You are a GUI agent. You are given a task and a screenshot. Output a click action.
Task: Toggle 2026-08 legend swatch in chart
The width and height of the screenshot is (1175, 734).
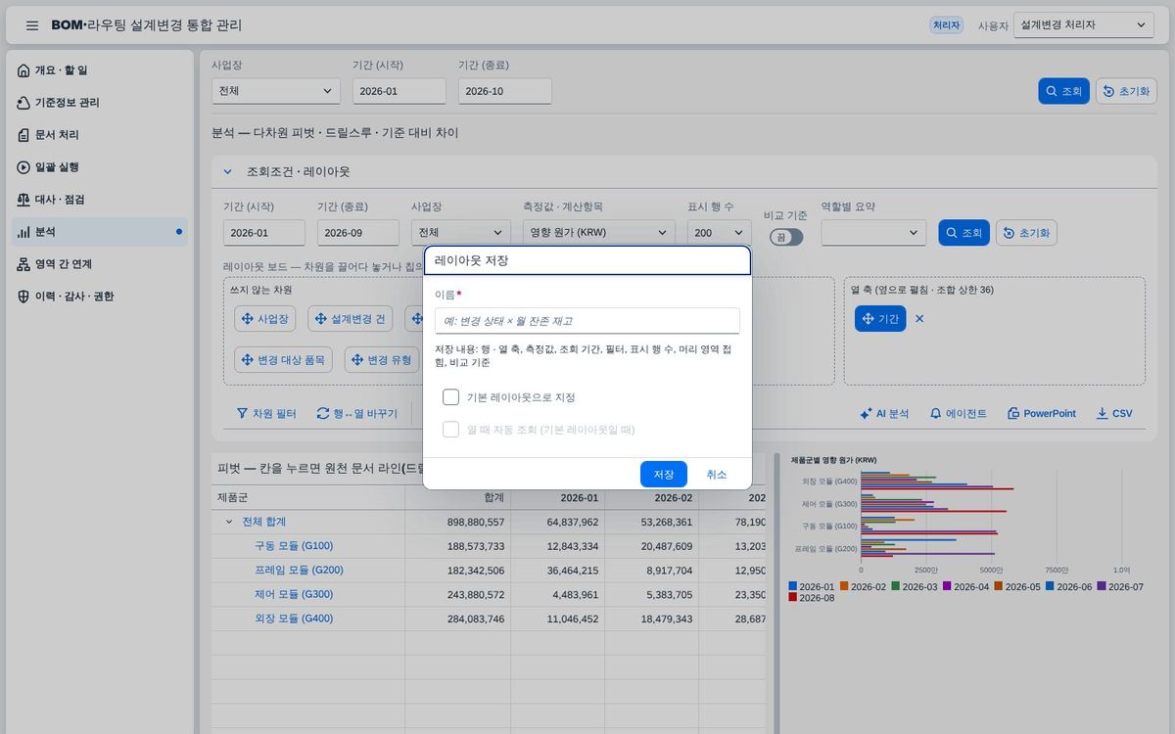[x=792, y=598]
